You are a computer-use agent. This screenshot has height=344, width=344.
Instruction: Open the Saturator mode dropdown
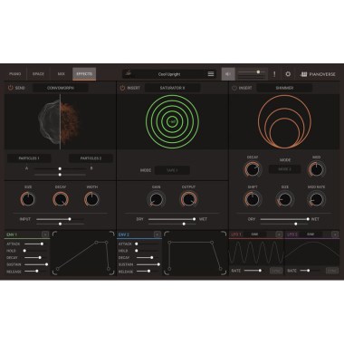(x=172, y=170)
